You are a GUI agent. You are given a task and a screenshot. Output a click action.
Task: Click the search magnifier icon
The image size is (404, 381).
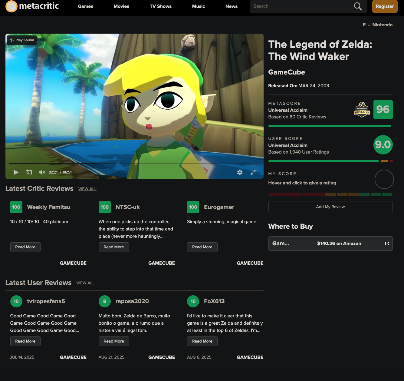coord(358,6)
